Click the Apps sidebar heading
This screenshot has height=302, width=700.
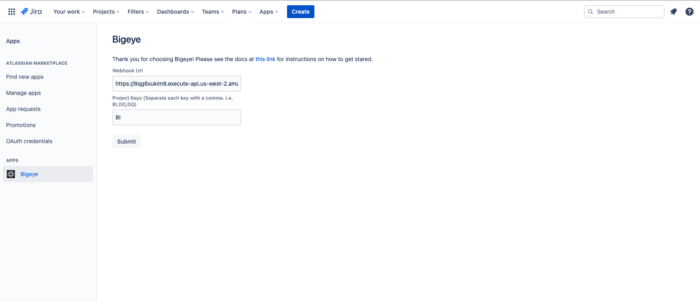pos(13,41)
